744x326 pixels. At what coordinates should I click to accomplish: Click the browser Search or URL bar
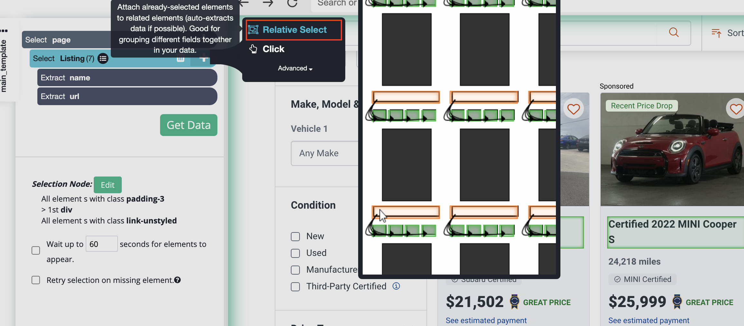[335, 3]
